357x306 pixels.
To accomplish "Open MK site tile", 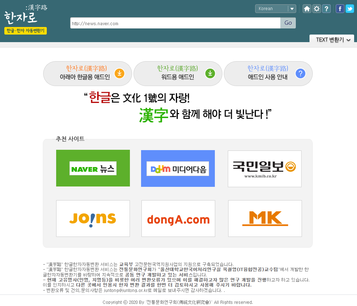I will (265, 219).
